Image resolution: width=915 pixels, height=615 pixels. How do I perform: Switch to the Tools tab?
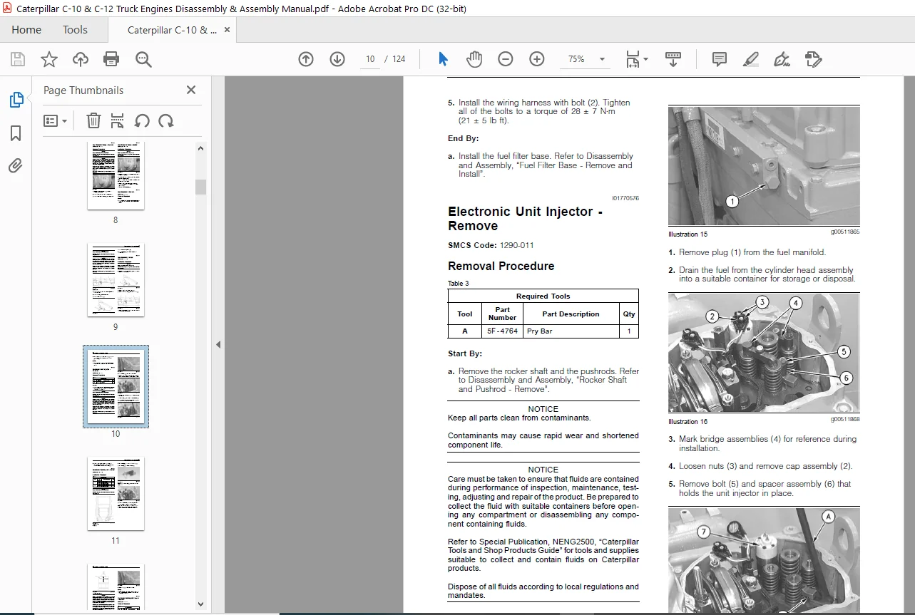point(75,30)
